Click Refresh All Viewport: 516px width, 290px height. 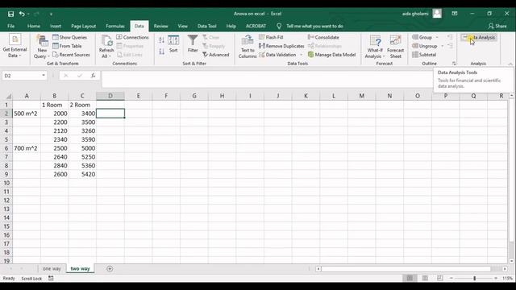click(106, 47)
